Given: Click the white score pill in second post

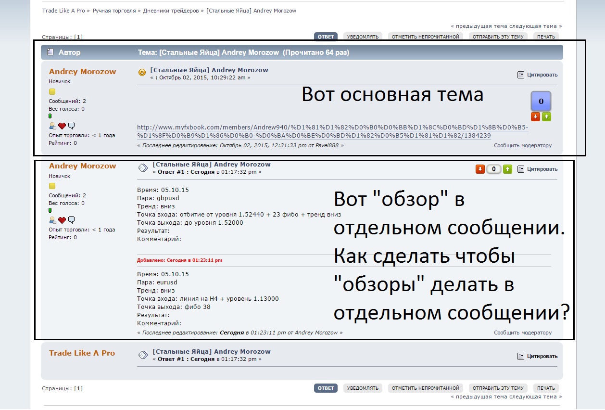Looking at the screenshot, I should coord(494,169).
